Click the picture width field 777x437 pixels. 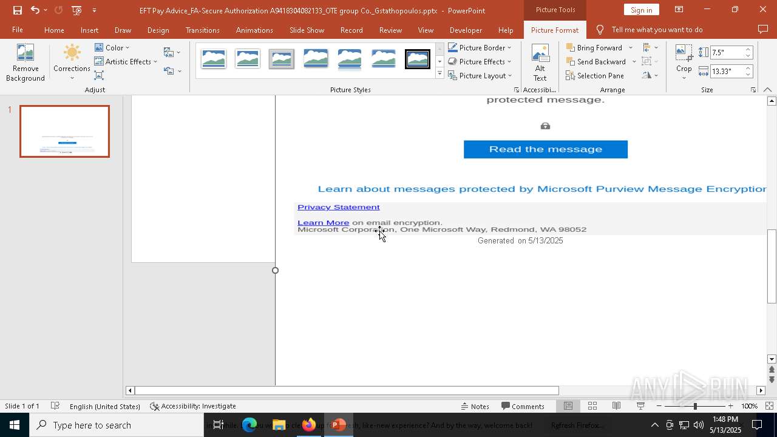click(x=727, y=71)
